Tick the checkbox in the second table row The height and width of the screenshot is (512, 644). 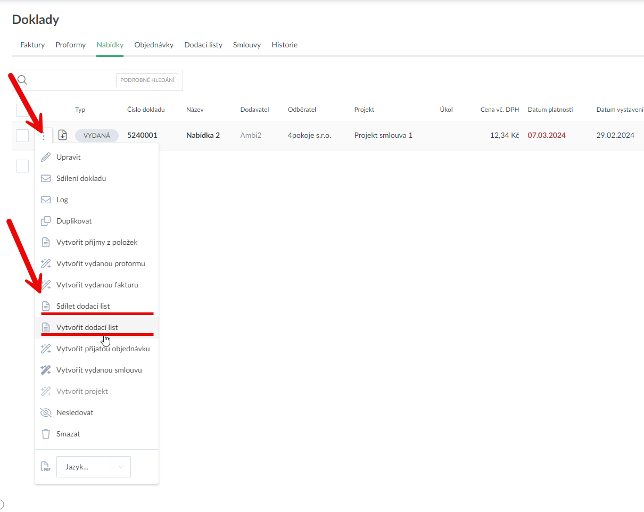coord(22,166)
